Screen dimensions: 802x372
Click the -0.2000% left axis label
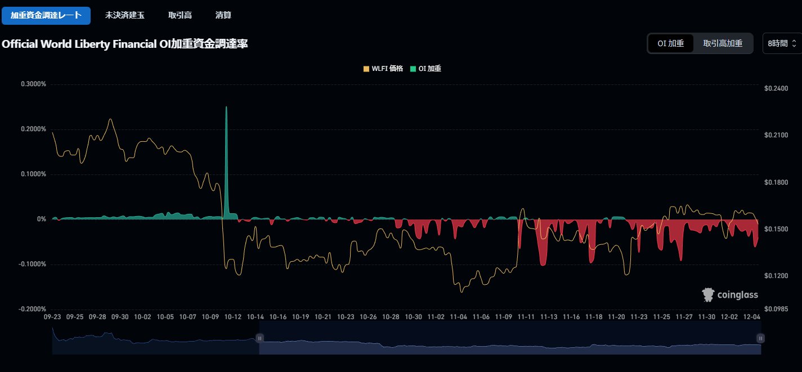coord(32,309)
